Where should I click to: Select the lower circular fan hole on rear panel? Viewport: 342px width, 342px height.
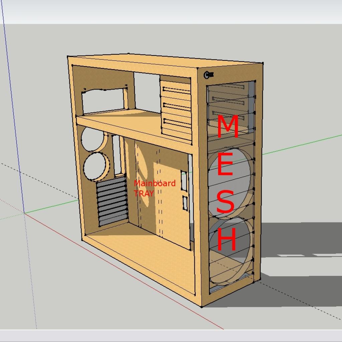(x=96, y=166)
